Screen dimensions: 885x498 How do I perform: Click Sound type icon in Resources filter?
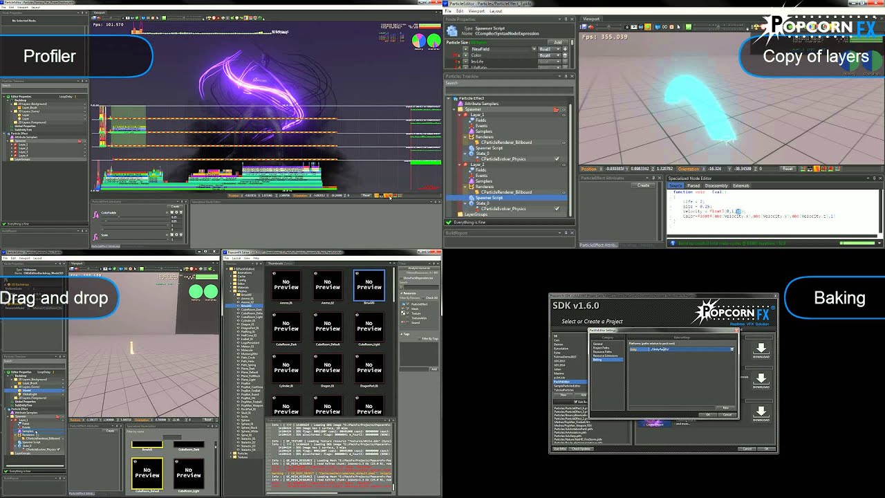402,322
